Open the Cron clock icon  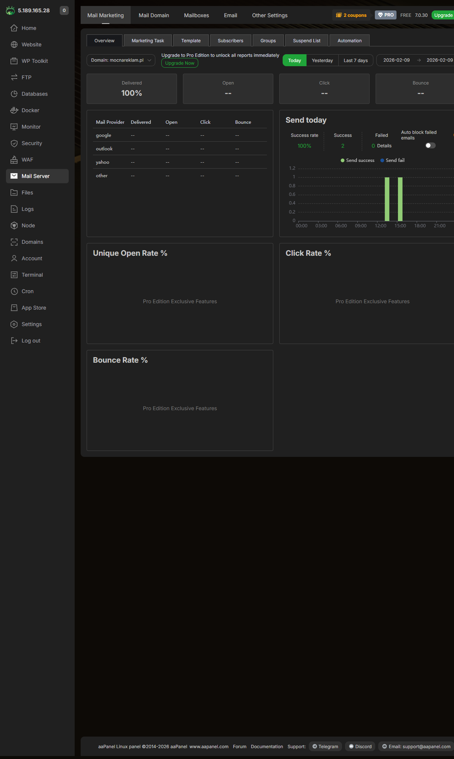click(14, 291)
